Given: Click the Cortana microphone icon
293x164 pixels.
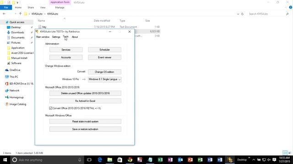Looking at the screenshot, I should click(x=80, y=160).
